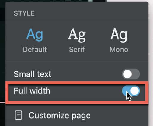
Task: Disable the Full width toggle
Action: pos(131,91)
